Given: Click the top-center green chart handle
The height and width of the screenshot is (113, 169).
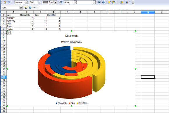Looking at the screenshot, I should click(71, 31).
